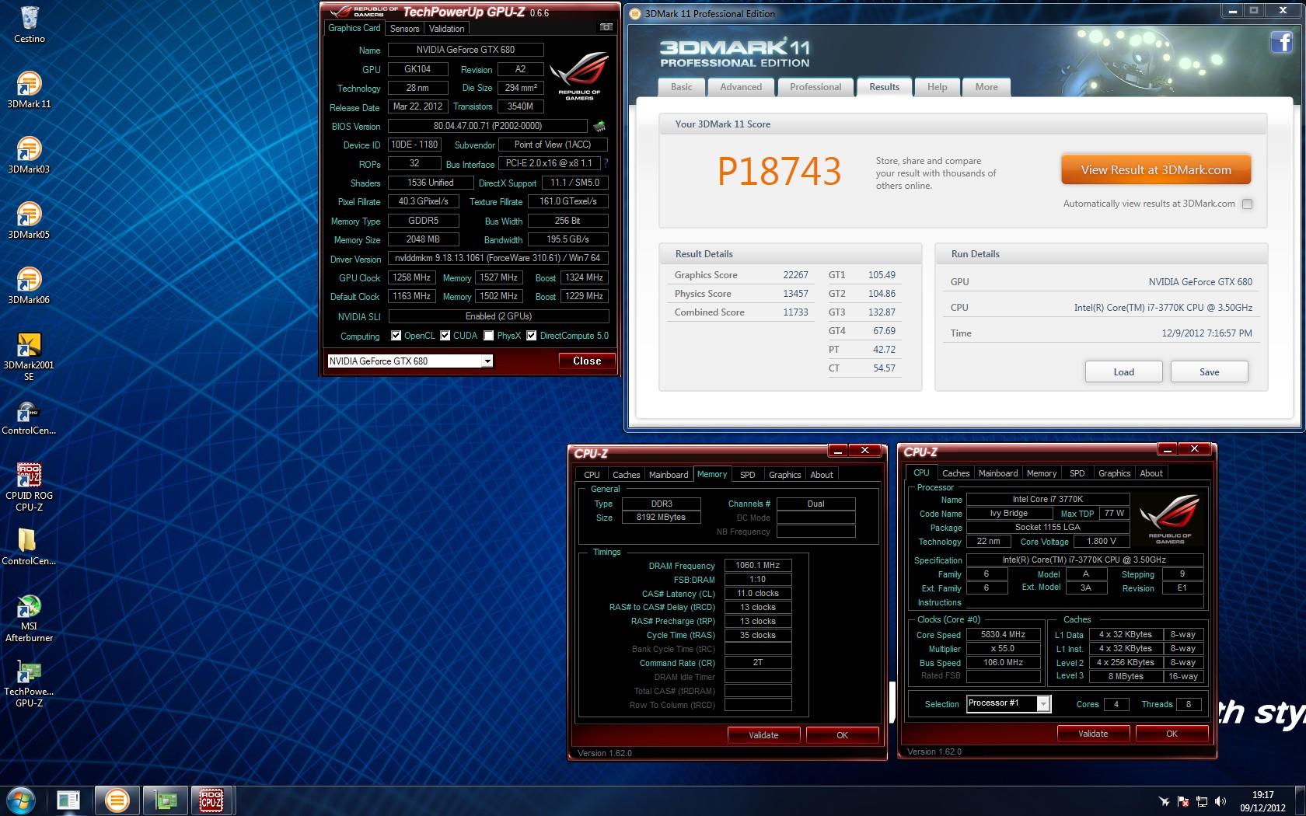Click OK in the CPU-Z memory window
This screenshot has height=816, width=1306.
coord(842,735)
